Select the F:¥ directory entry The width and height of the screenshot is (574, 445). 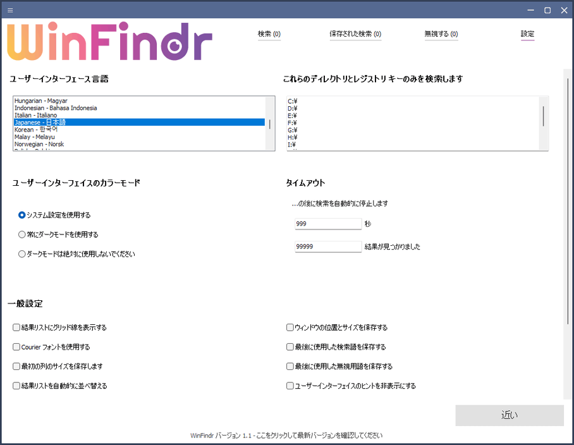(x=293, y=123)
